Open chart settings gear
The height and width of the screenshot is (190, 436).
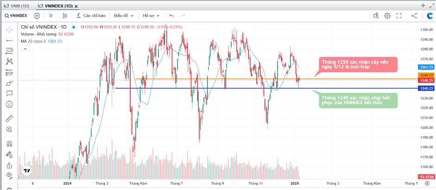coord(387,16)
